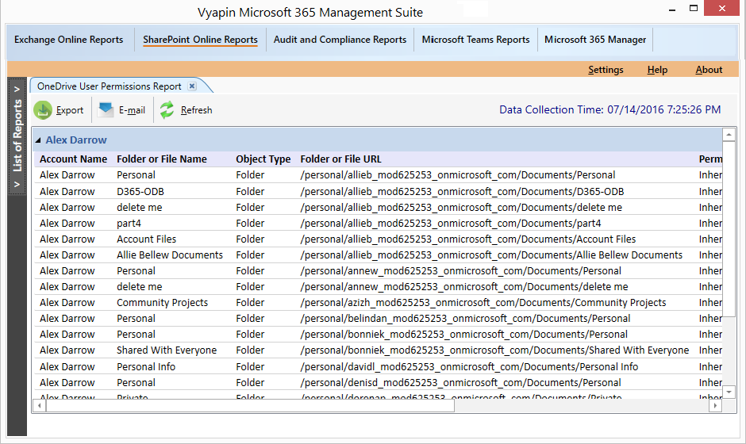This screenshot has height=444, width=746.
Task: Open Audit and Compliance Reports tab
Action: click(x=340, y=40)
